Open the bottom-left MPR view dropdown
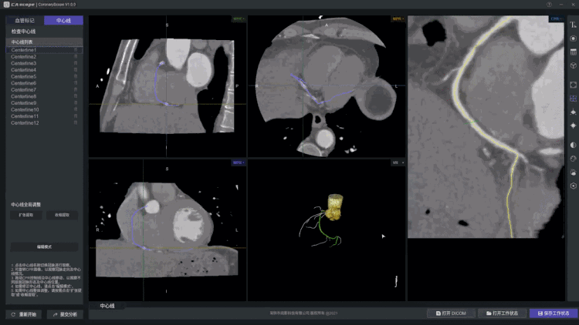The height and width of the screenshot is (325, 579). pyautogui.click(x=239, y=162)
